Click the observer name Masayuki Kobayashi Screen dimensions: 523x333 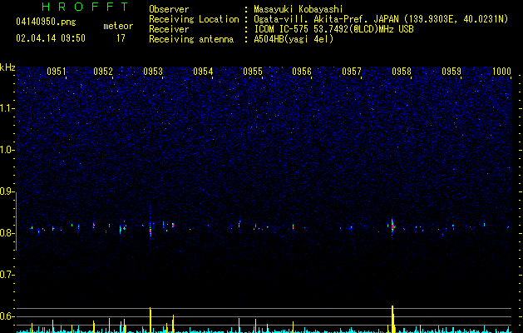[299, 9]
